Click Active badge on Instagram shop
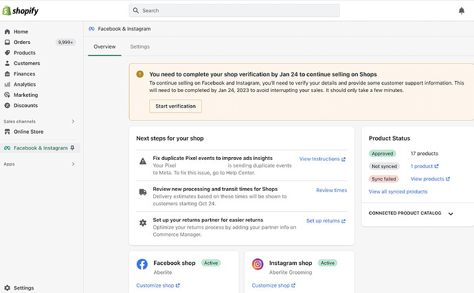Image resolution: width=474 pixels, height=293 pixels. [x=328, y=263]
